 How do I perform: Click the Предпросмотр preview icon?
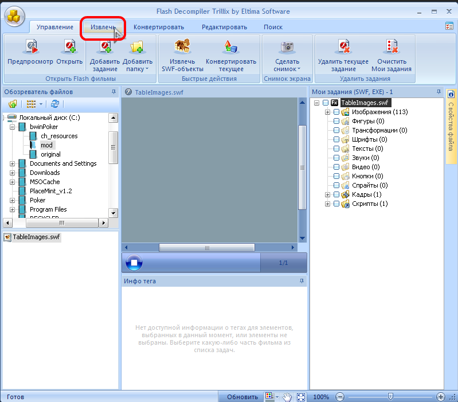(32, 47)
